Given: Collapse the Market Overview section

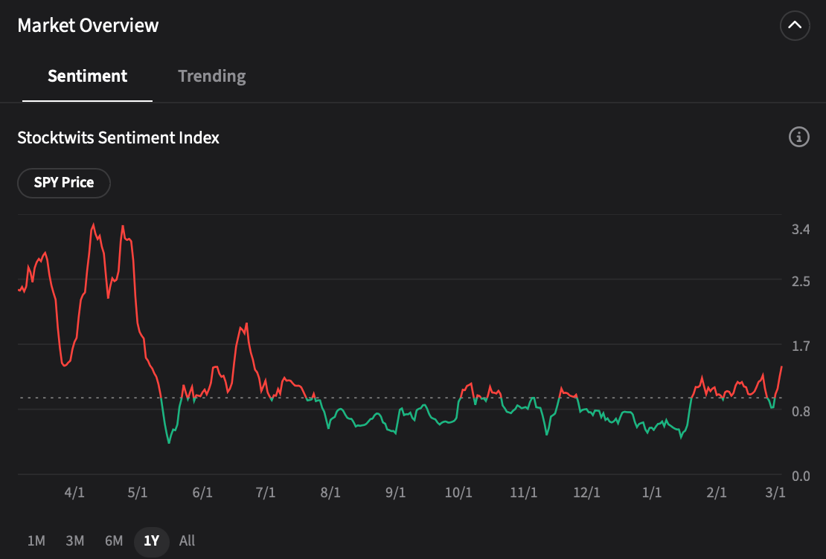Looking at the screenshot, I should point(795,25).
